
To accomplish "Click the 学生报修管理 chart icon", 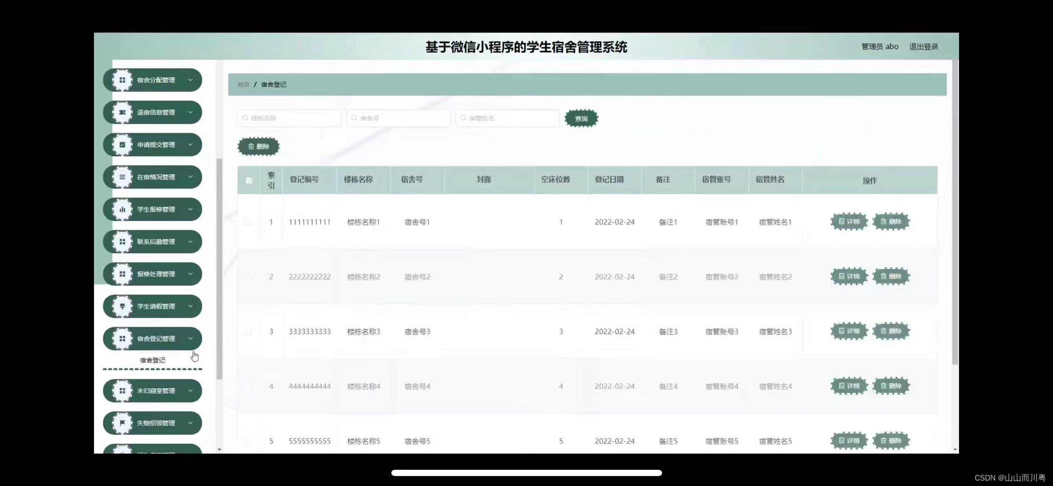I will 122,209.
